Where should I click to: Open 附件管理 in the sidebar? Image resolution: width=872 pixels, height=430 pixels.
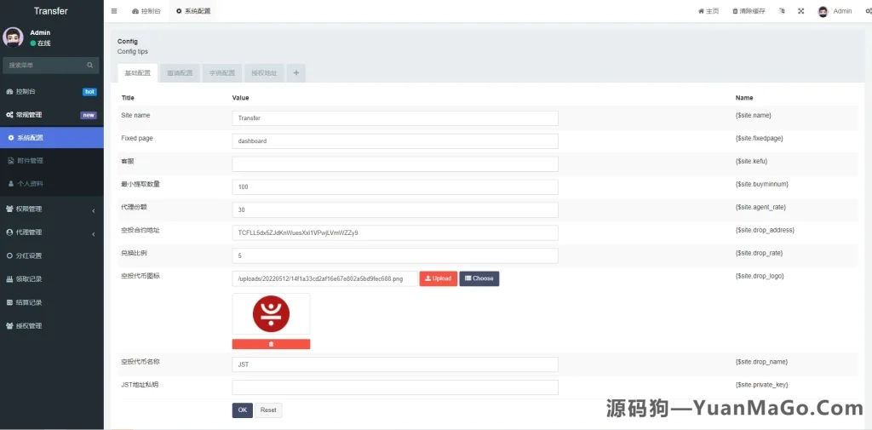click(x=52, y=161)
